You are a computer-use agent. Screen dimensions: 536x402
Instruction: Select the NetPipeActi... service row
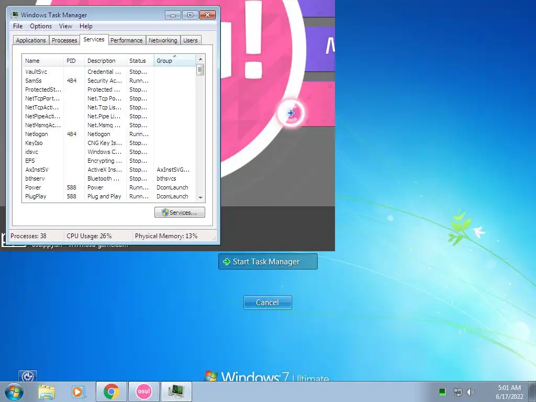[x=109, y=116]
